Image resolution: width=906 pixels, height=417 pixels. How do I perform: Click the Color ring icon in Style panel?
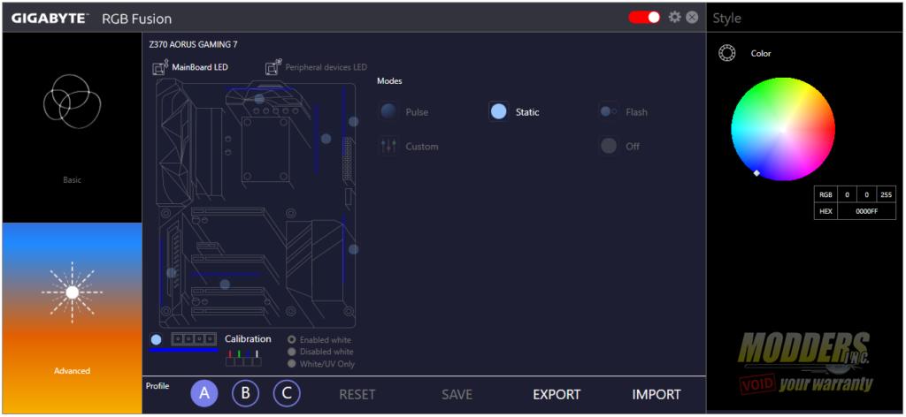(x=726, y=54)
